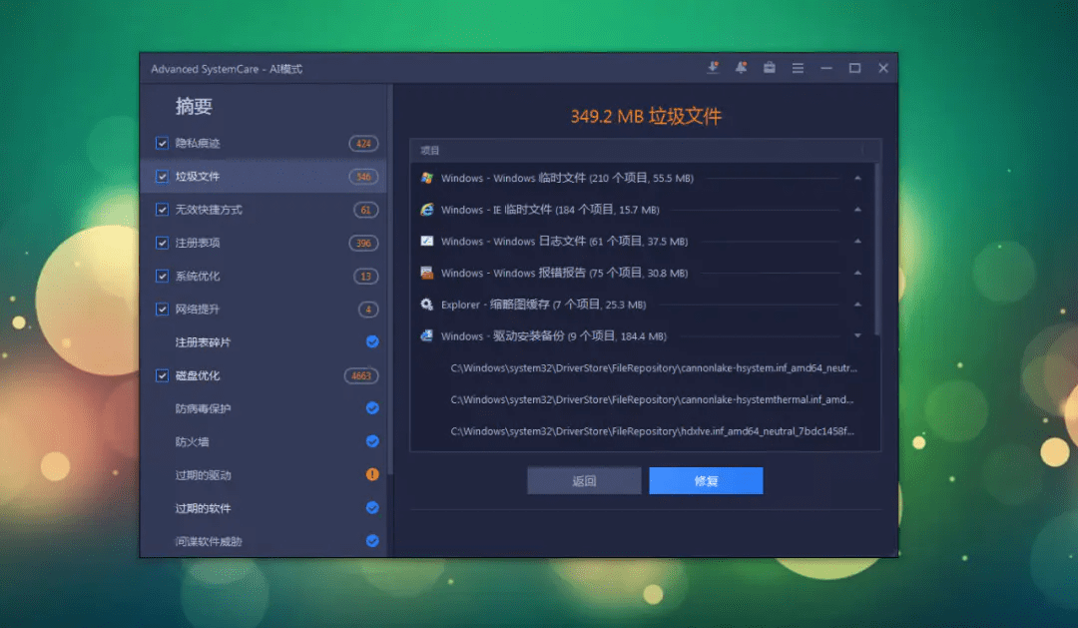This screenshot has height=628, width=1078.
Task: Open 过期的软件 entry in sidebar
Action: pyautogui.click(x=203, y=507)
